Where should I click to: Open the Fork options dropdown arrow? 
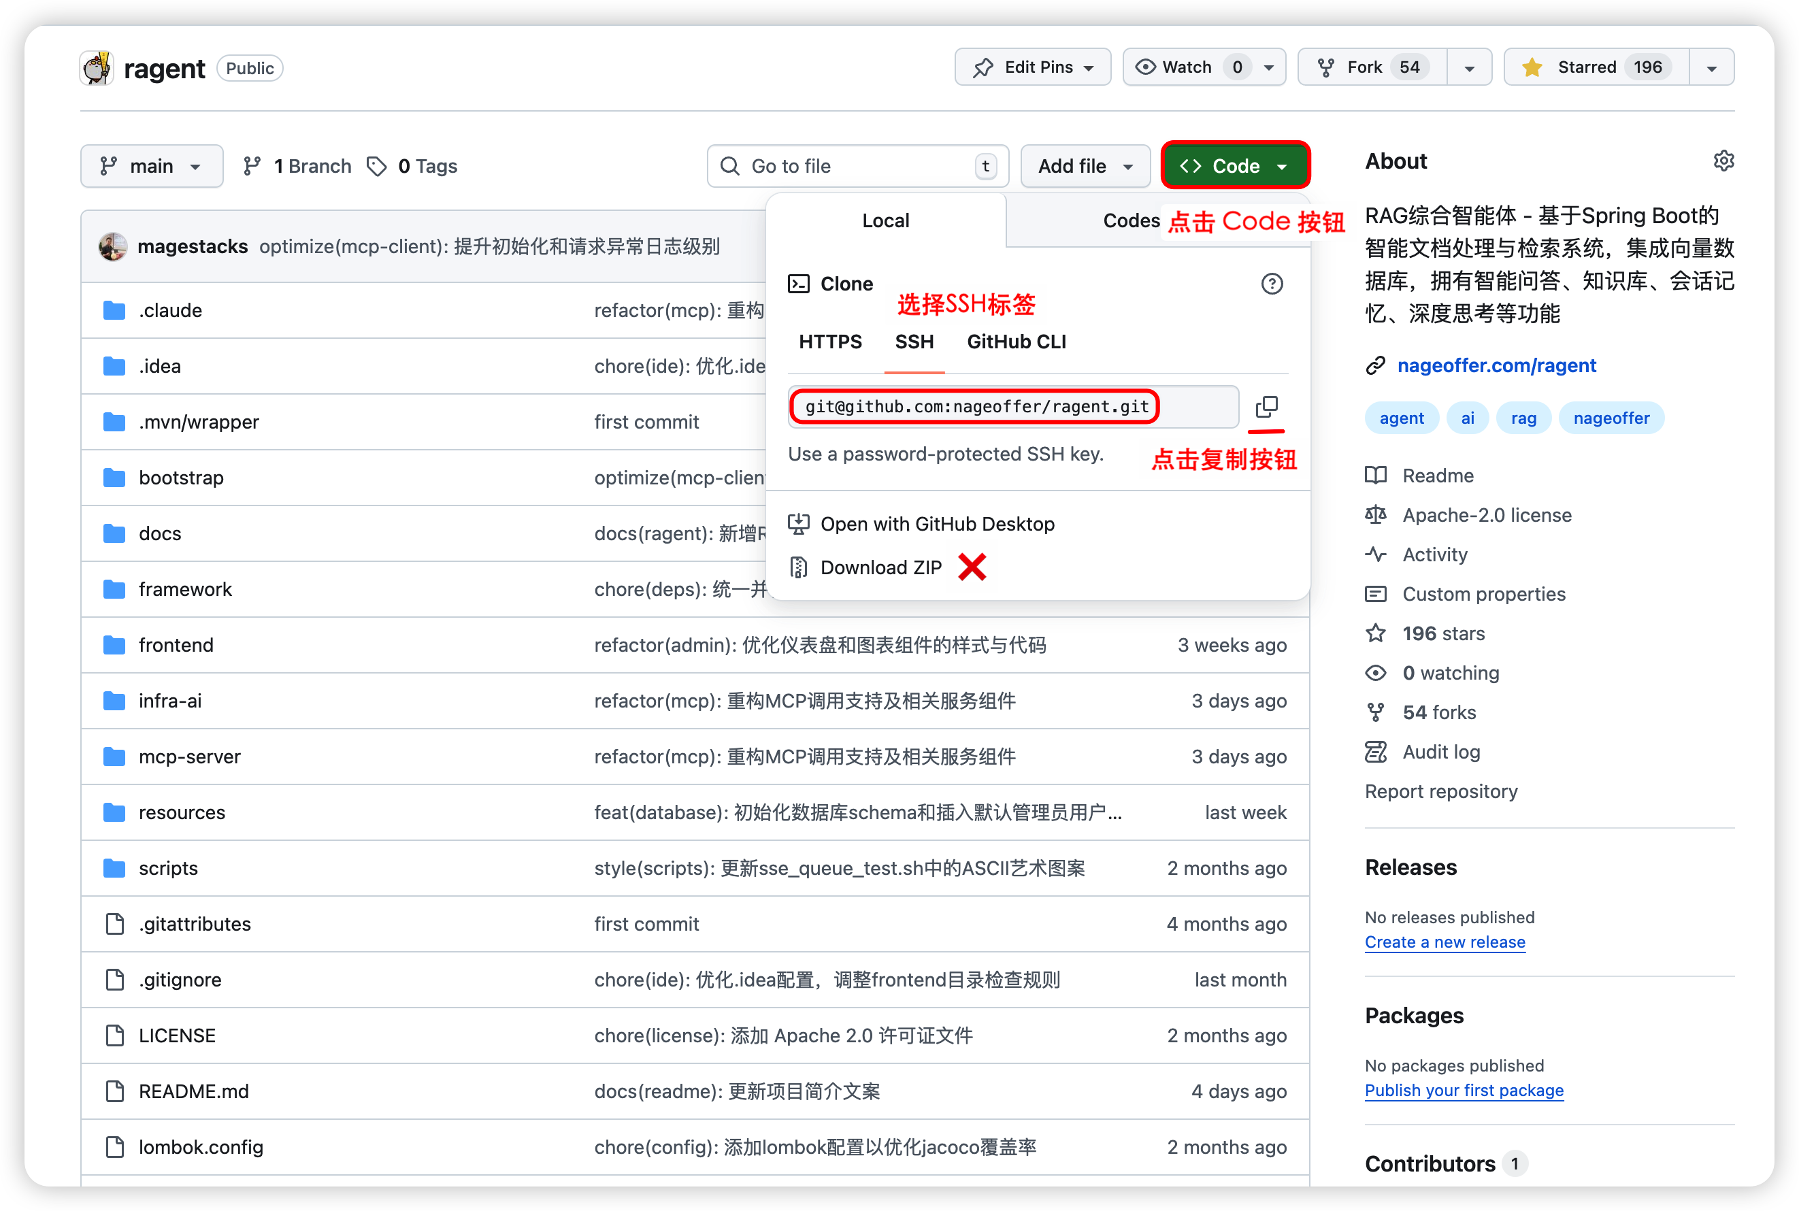pyautogui.click(x=1469, y=68)
